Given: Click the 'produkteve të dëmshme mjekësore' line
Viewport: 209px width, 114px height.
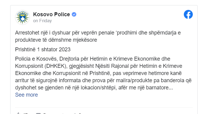Looking at the screenshot, I should tap(56, 40).
